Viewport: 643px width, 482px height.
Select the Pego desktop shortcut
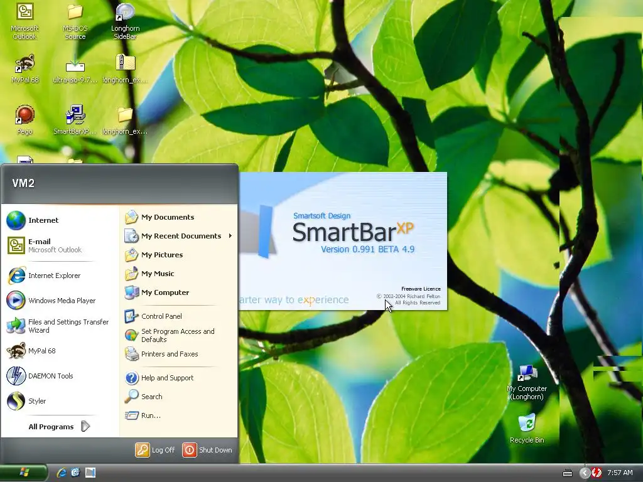pos(24,120)
